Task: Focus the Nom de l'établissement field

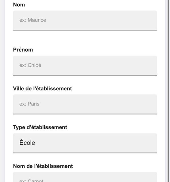Action: point(85,177)
